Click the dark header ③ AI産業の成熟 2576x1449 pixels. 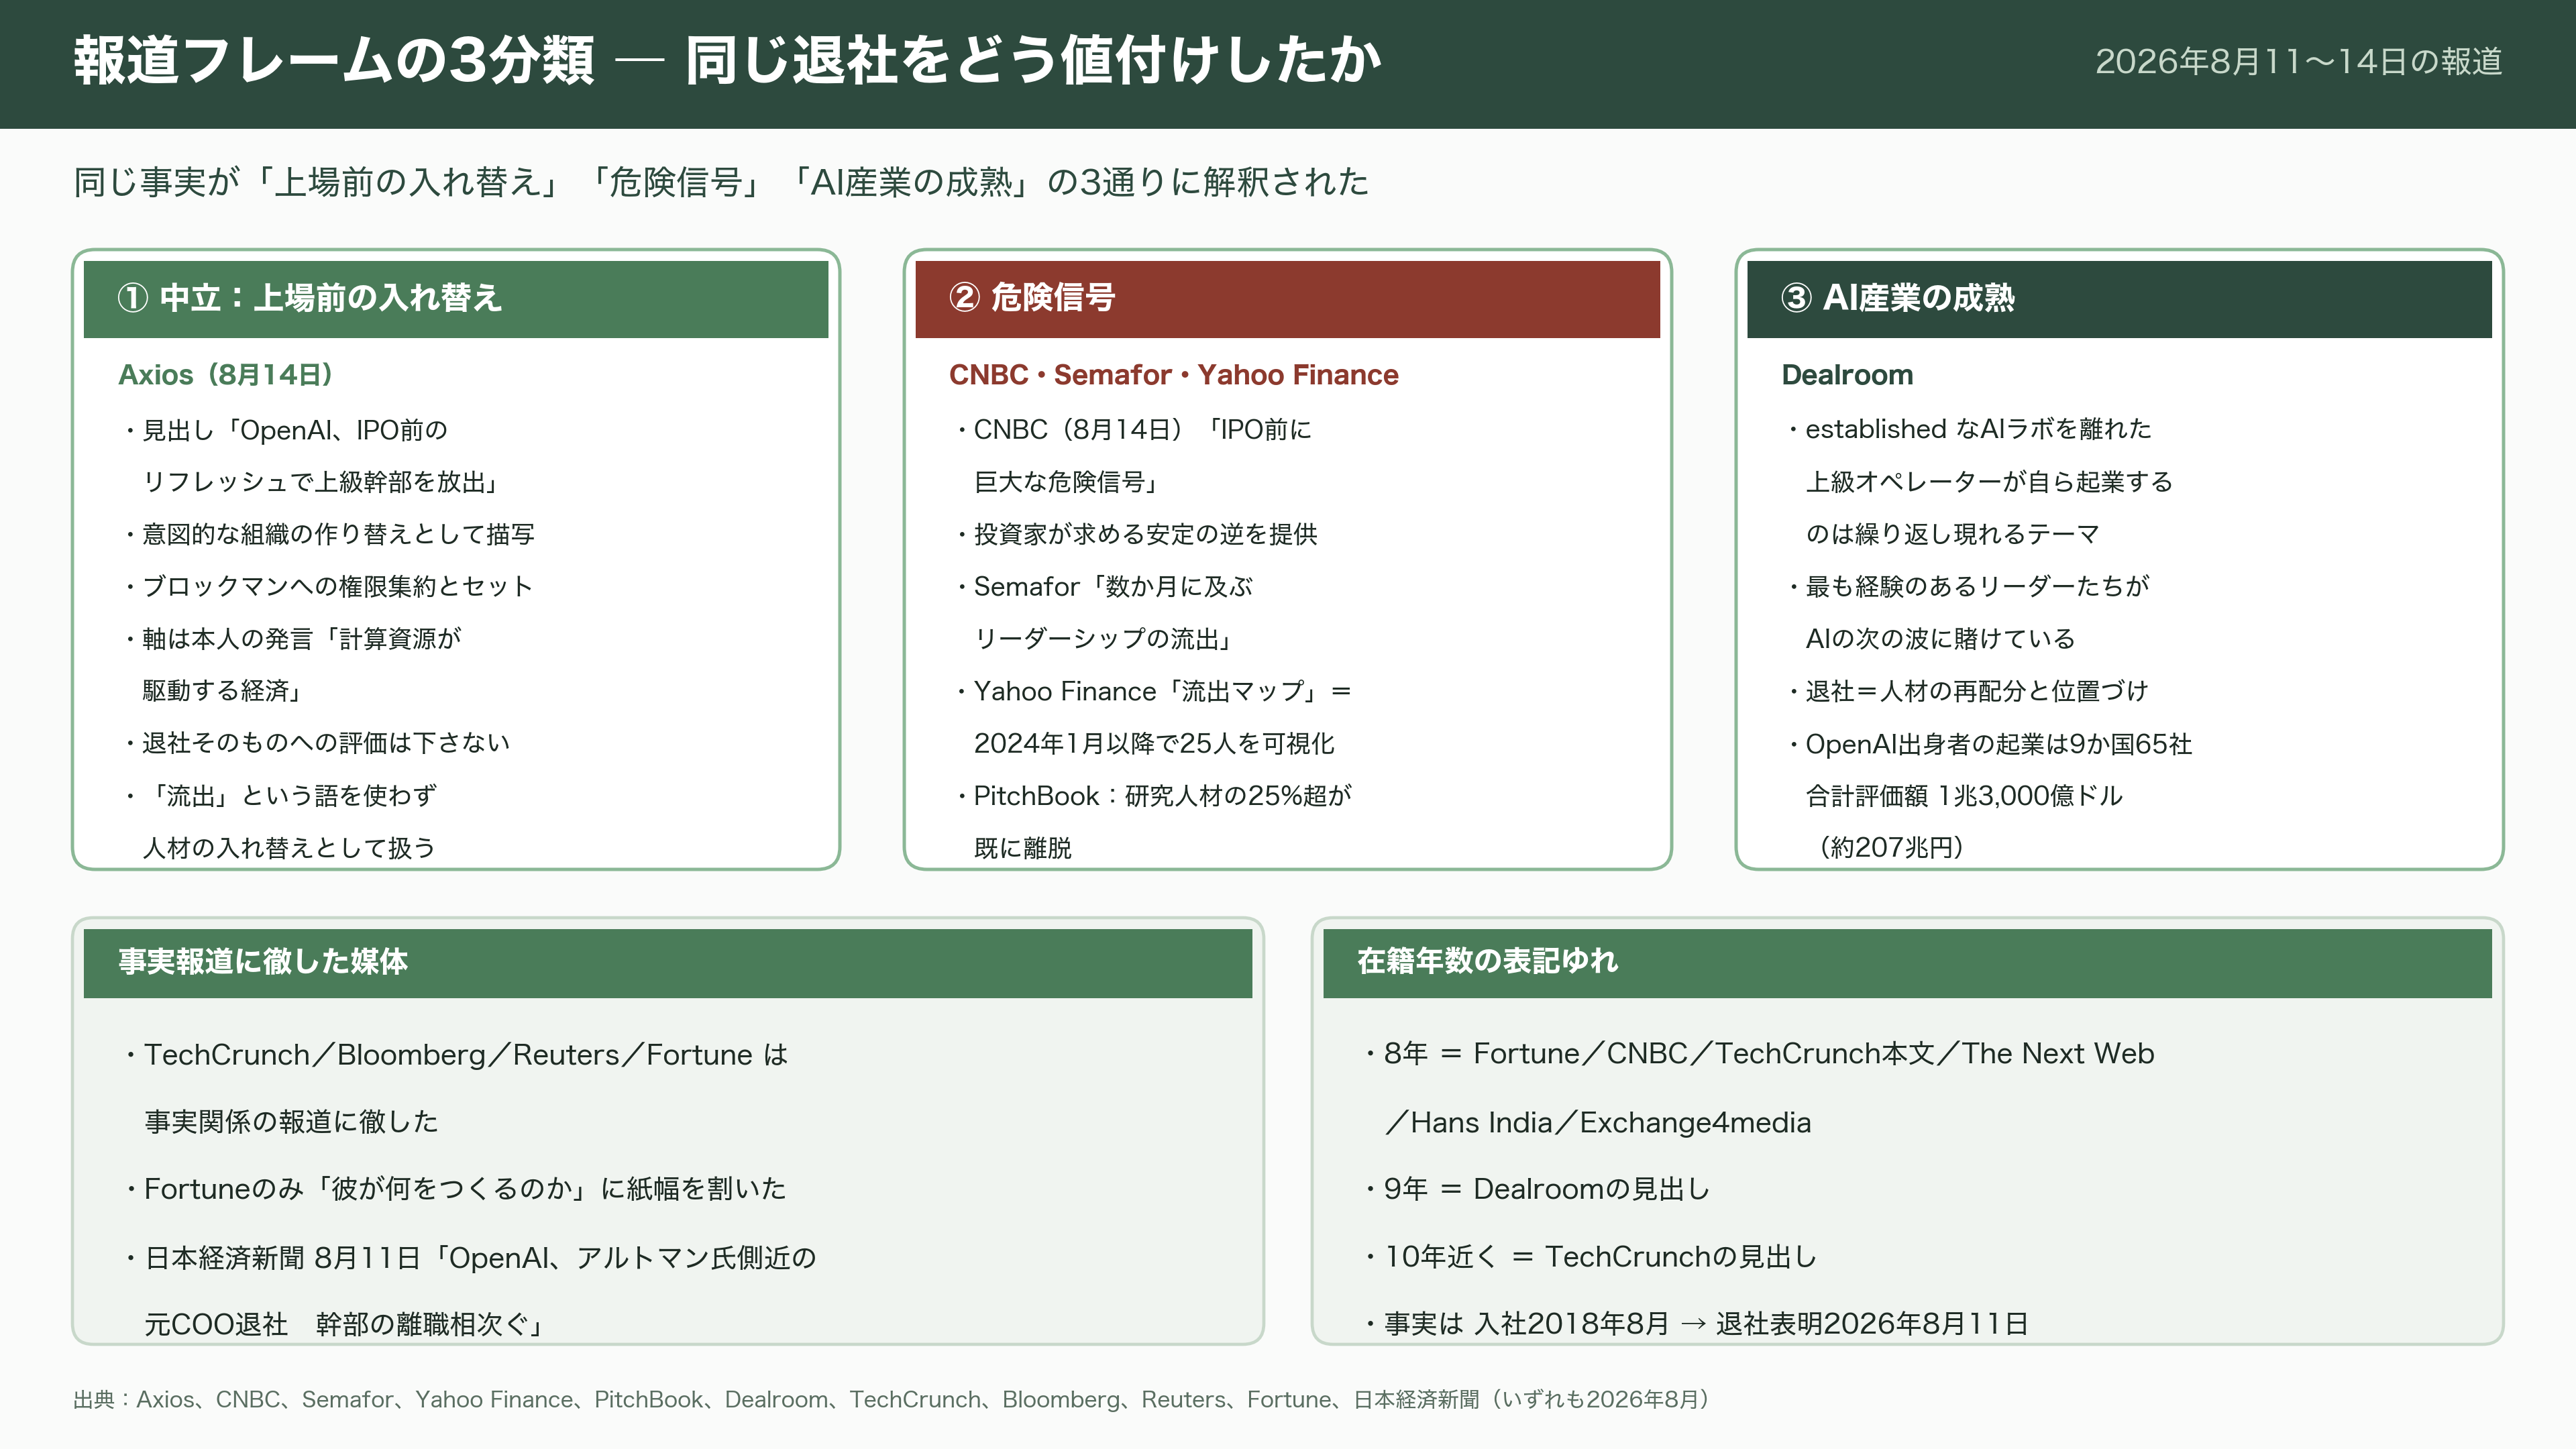coord(2119,299)
